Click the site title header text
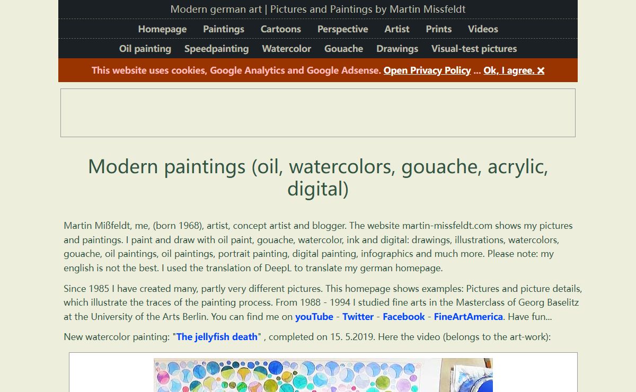Viewport: 636px width, 392px height. point(318,10)
